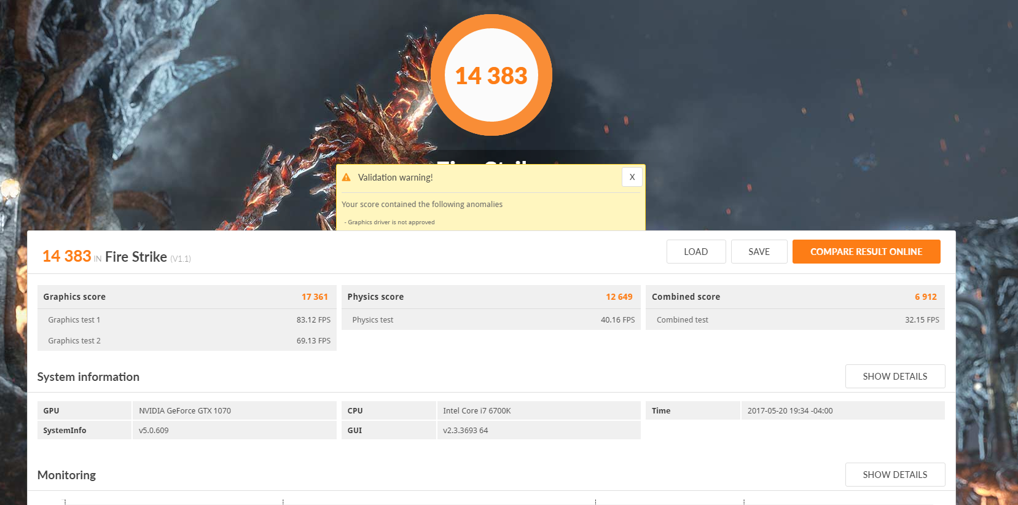Click Combined test result 32.15 FPS

pyautogui.click(x=922, y=320)
